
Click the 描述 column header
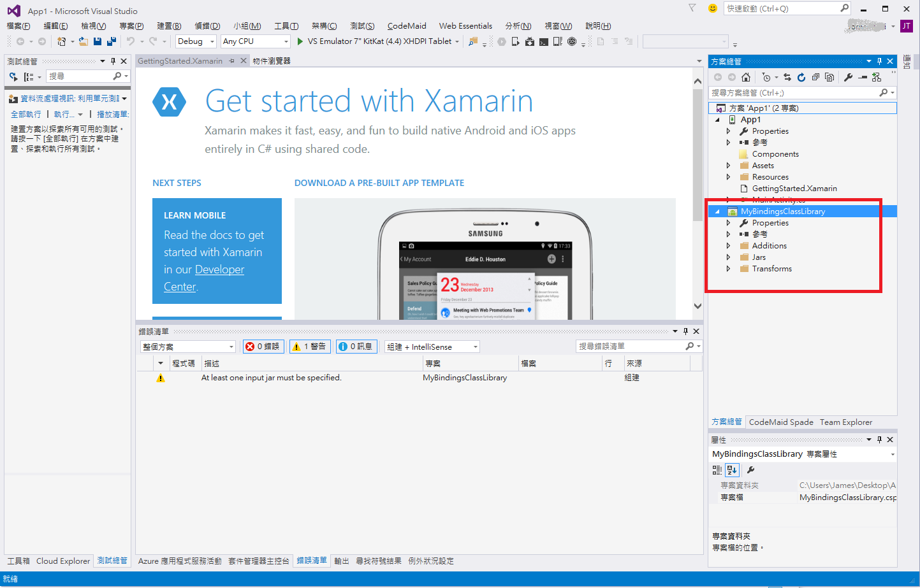pos(312,363)
